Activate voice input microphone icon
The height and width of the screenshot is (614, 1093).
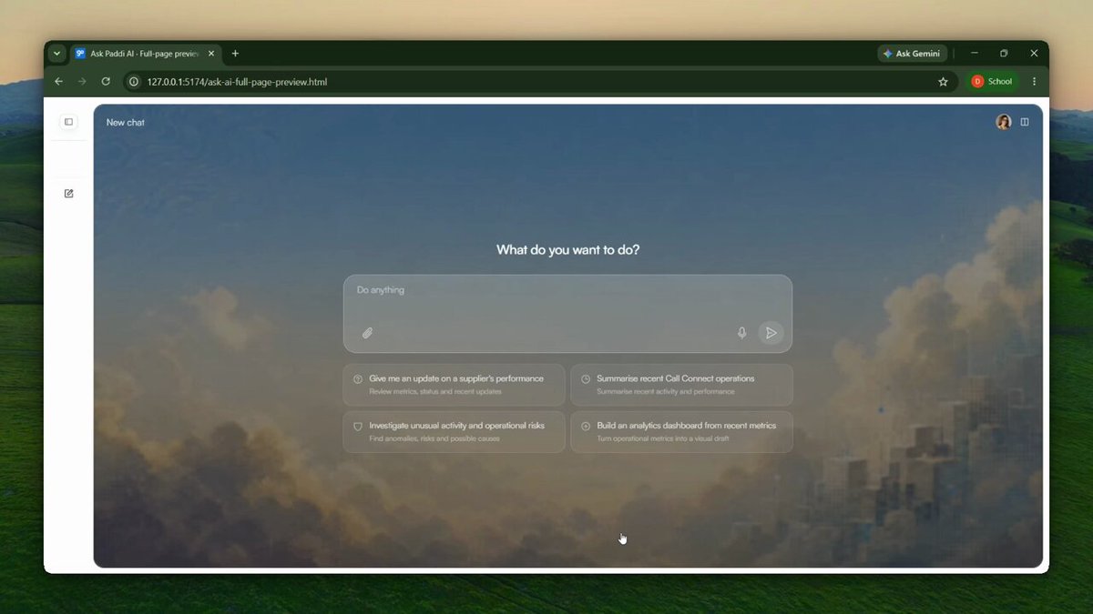(x=742, y=333)
